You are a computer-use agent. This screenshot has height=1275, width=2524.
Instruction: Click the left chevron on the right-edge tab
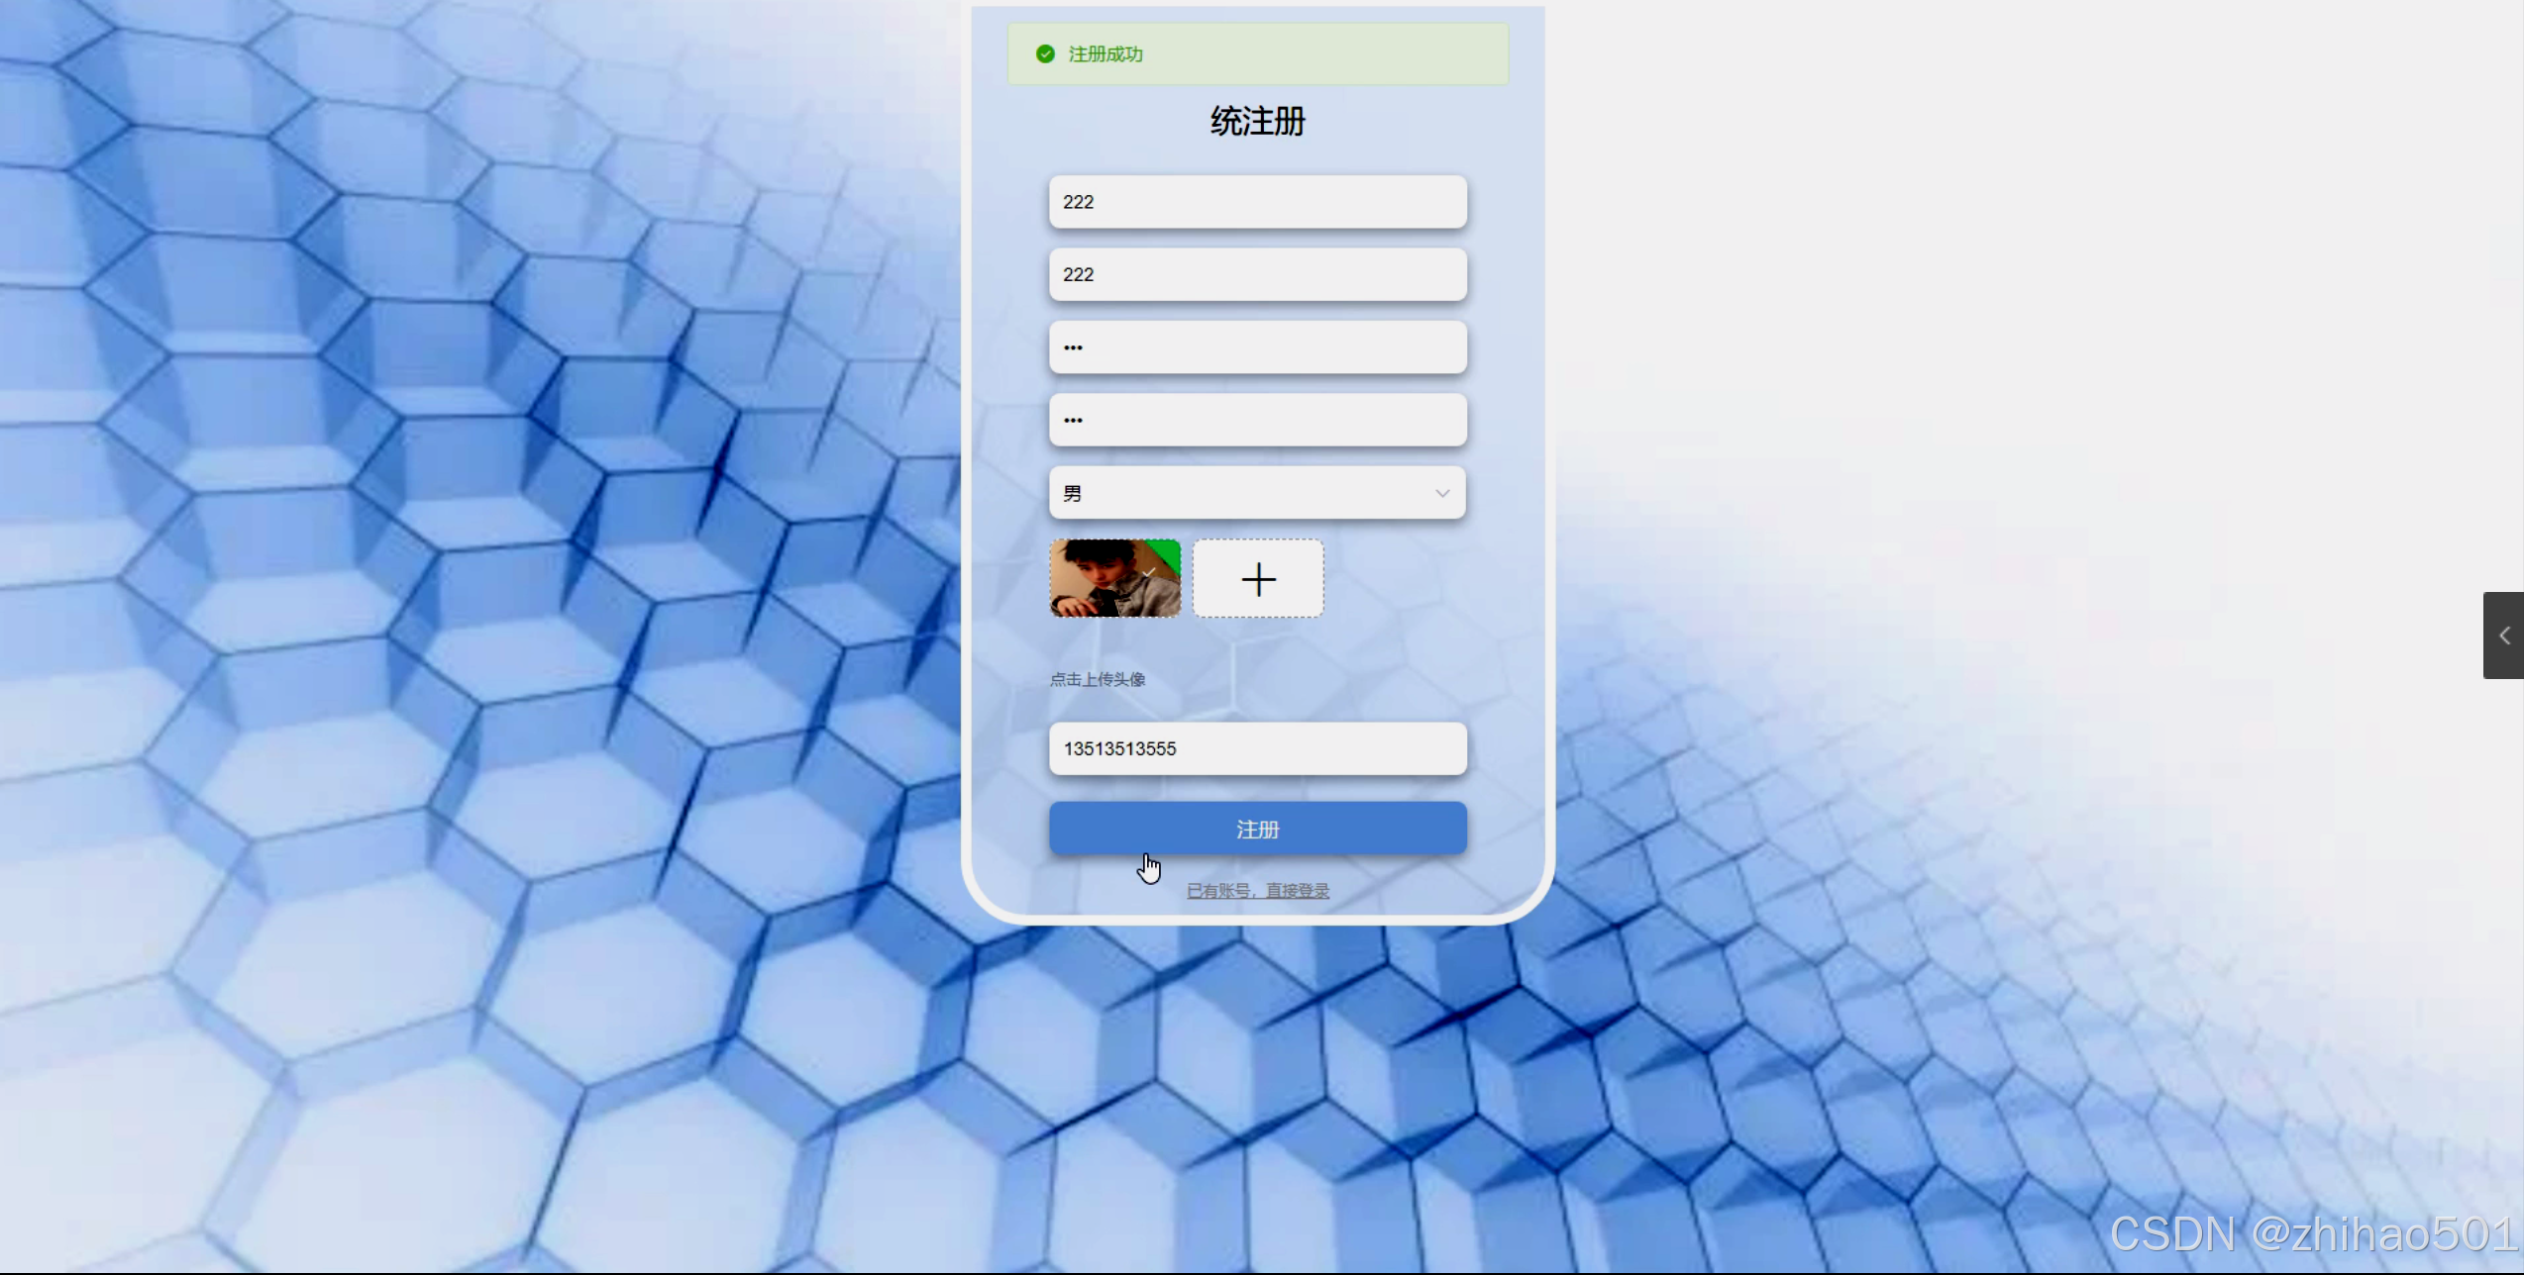point(2504,636)
